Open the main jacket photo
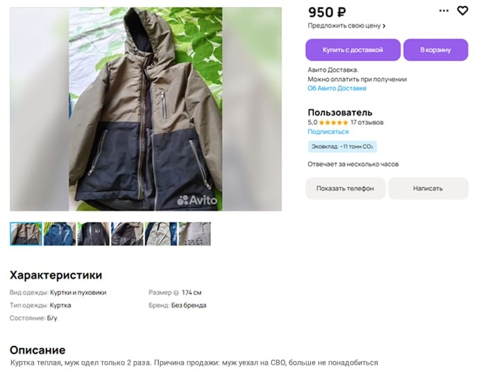490x382 pixels. click(145, 109)
